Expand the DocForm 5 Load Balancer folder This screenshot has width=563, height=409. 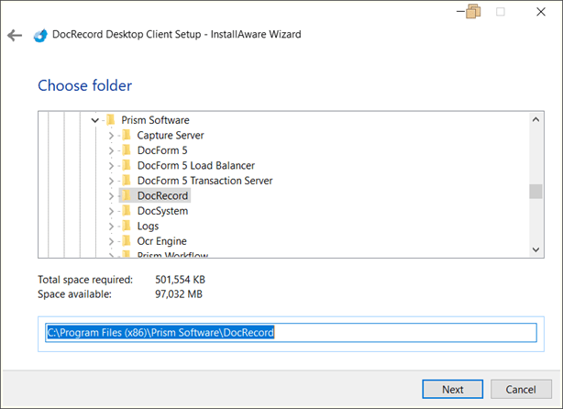pos(111,166)
